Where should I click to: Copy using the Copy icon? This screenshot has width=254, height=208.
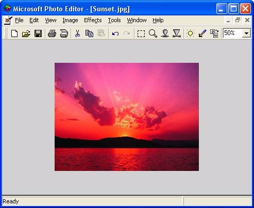pyautogui.click(x=89, y=33)
